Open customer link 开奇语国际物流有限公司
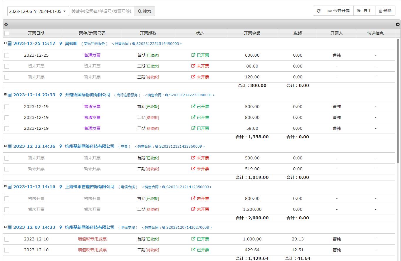This screenshot has width=401, height=261. [88, 95]
